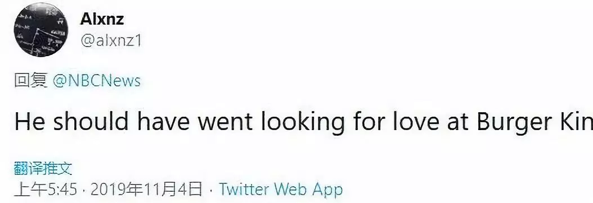Click the word 'at' before Burger
This screenshot has height=203, width=593.
click(459, 122)
